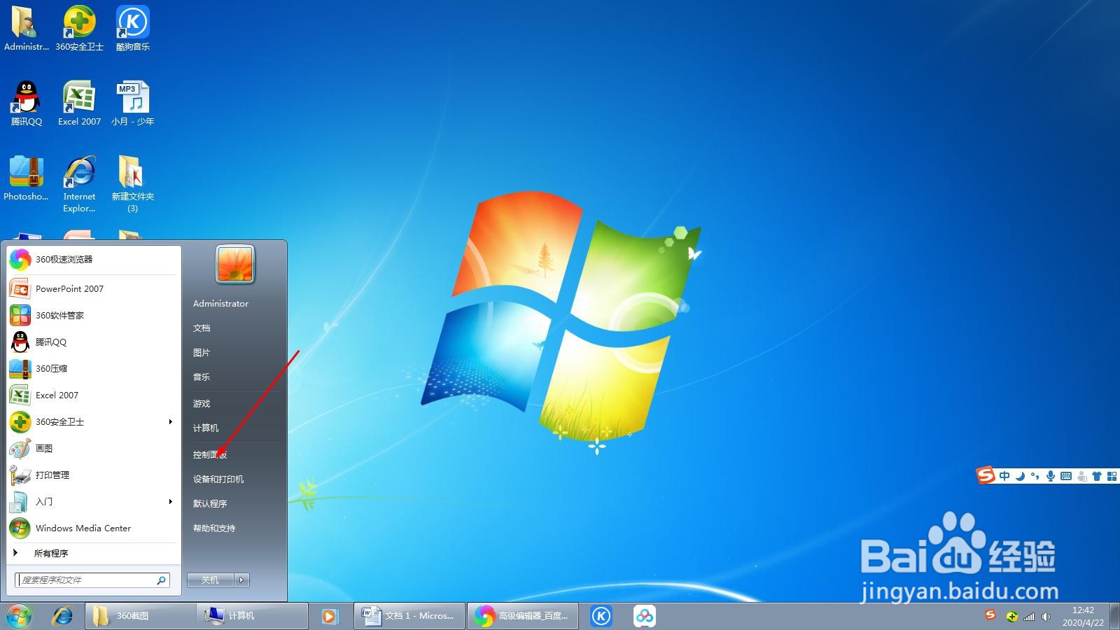
Task: Open Sogou toolbox grid icon
Action: [x=1112, y=476]
